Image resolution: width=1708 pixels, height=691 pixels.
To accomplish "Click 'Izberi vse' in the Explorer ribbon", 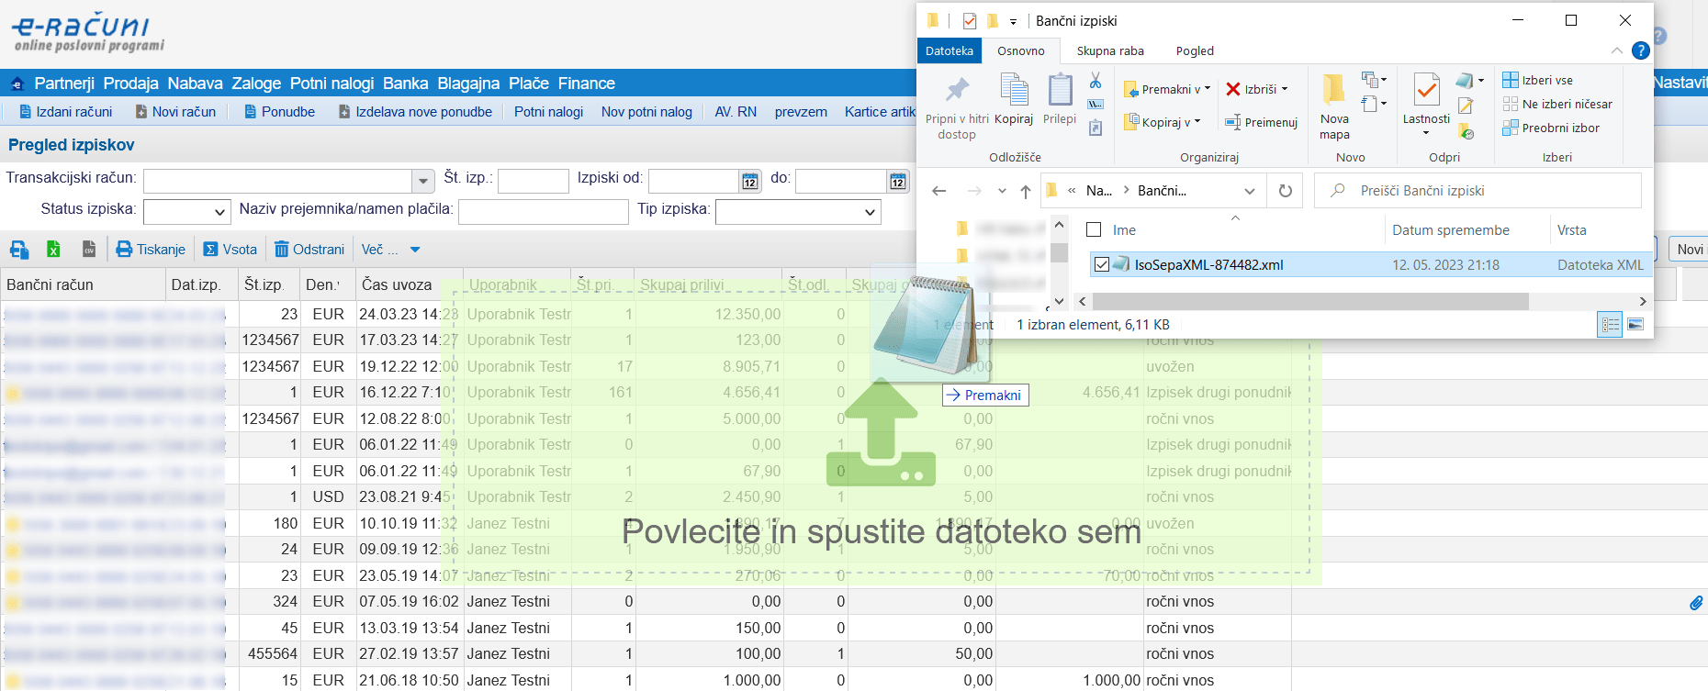I will 1538,81.
